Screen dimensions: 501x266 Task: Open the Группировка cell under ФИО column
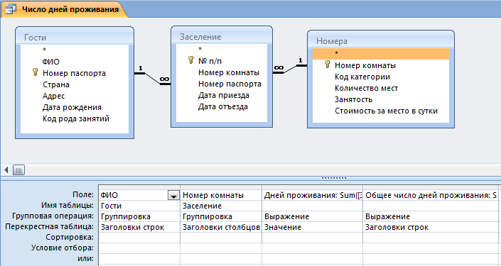click(139, 216)
